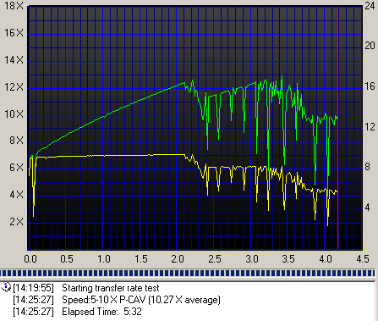Click the red vertical position marker line
Screen dimensions: 378x321
pyautogui.click(x=337, y=128)
